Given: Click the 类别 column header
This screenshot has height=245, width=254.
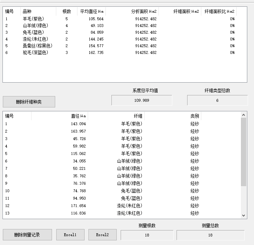Looking at the screenshot, I should click(194, 116).
